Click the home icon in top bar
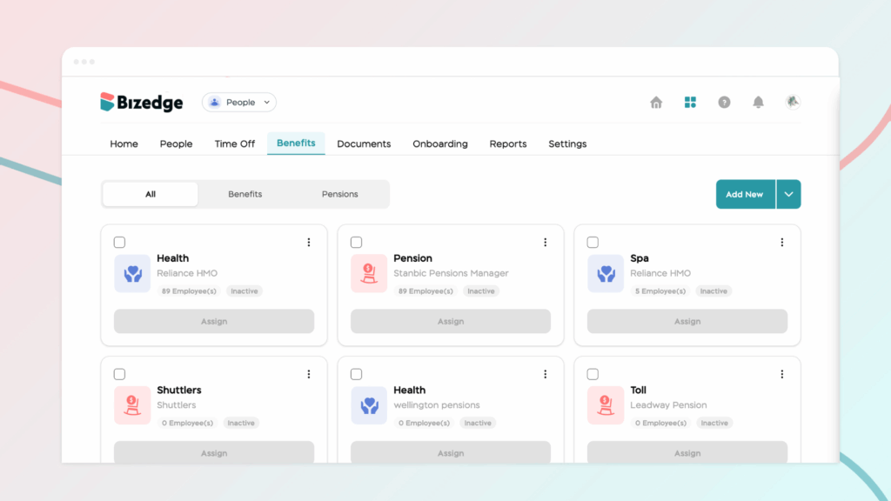This screenshot has height=501, width=891. coord(656,103)
